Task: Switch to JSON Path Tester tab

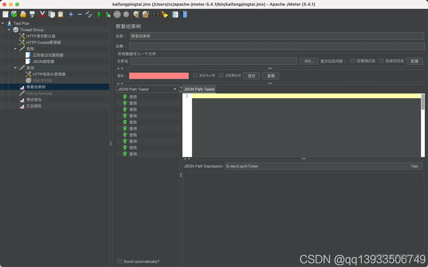Action: 199,89
